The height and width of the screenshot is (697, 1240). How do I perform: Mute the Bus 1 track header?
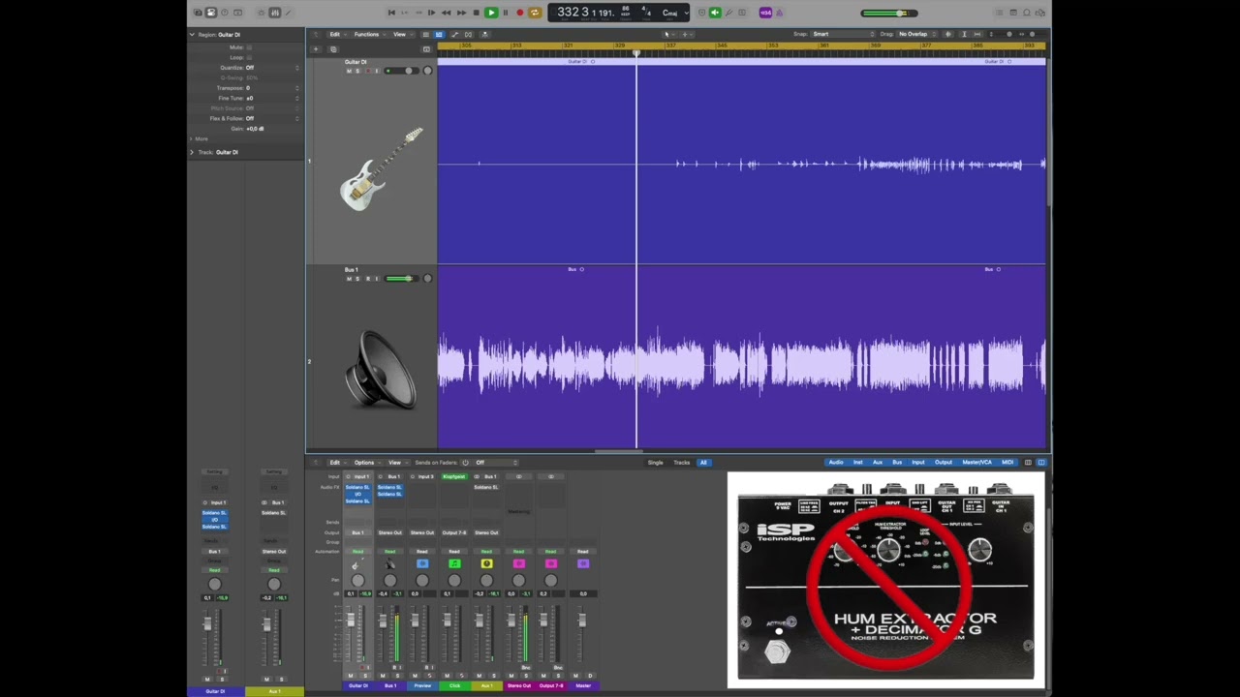pos(349,279)
